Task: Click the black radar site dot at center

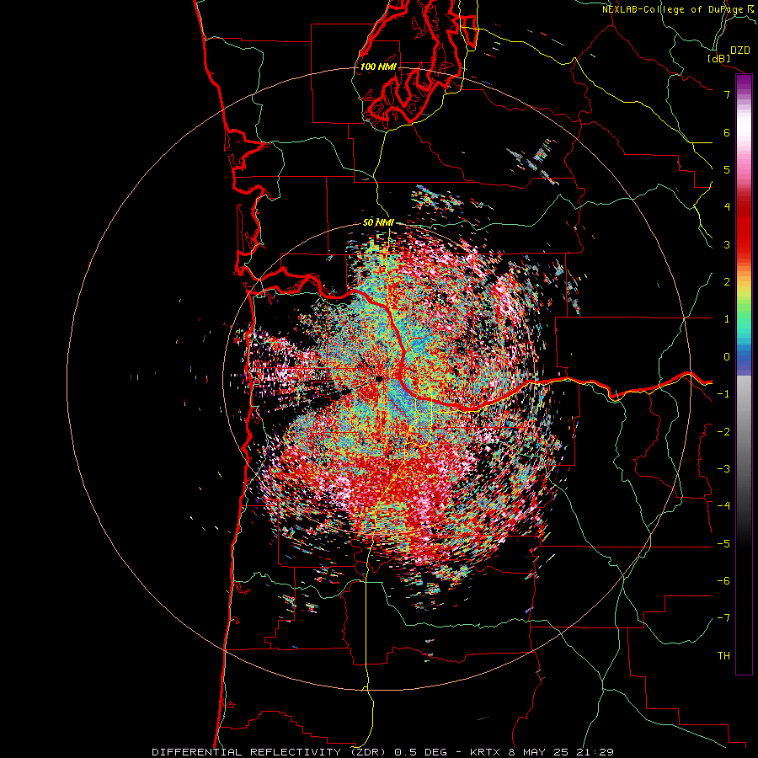Action: click(379, 378)
